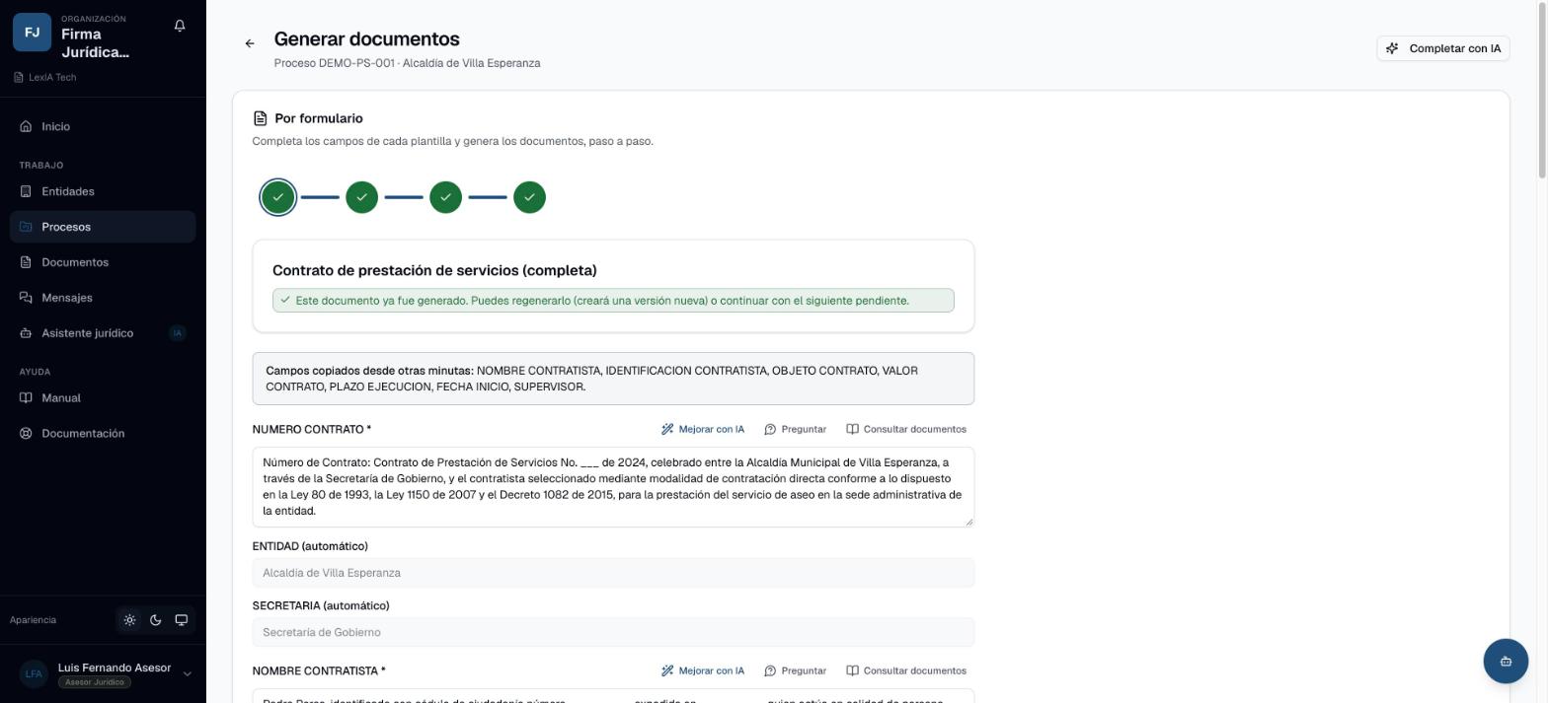Click Mejorar con IA for NOMBRE CONTRATISTA

[x=703, y=671]
